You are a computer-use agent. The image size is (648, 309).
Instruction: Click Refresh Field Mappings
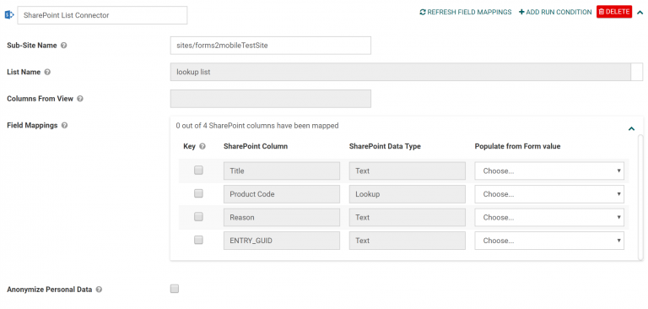466,12
